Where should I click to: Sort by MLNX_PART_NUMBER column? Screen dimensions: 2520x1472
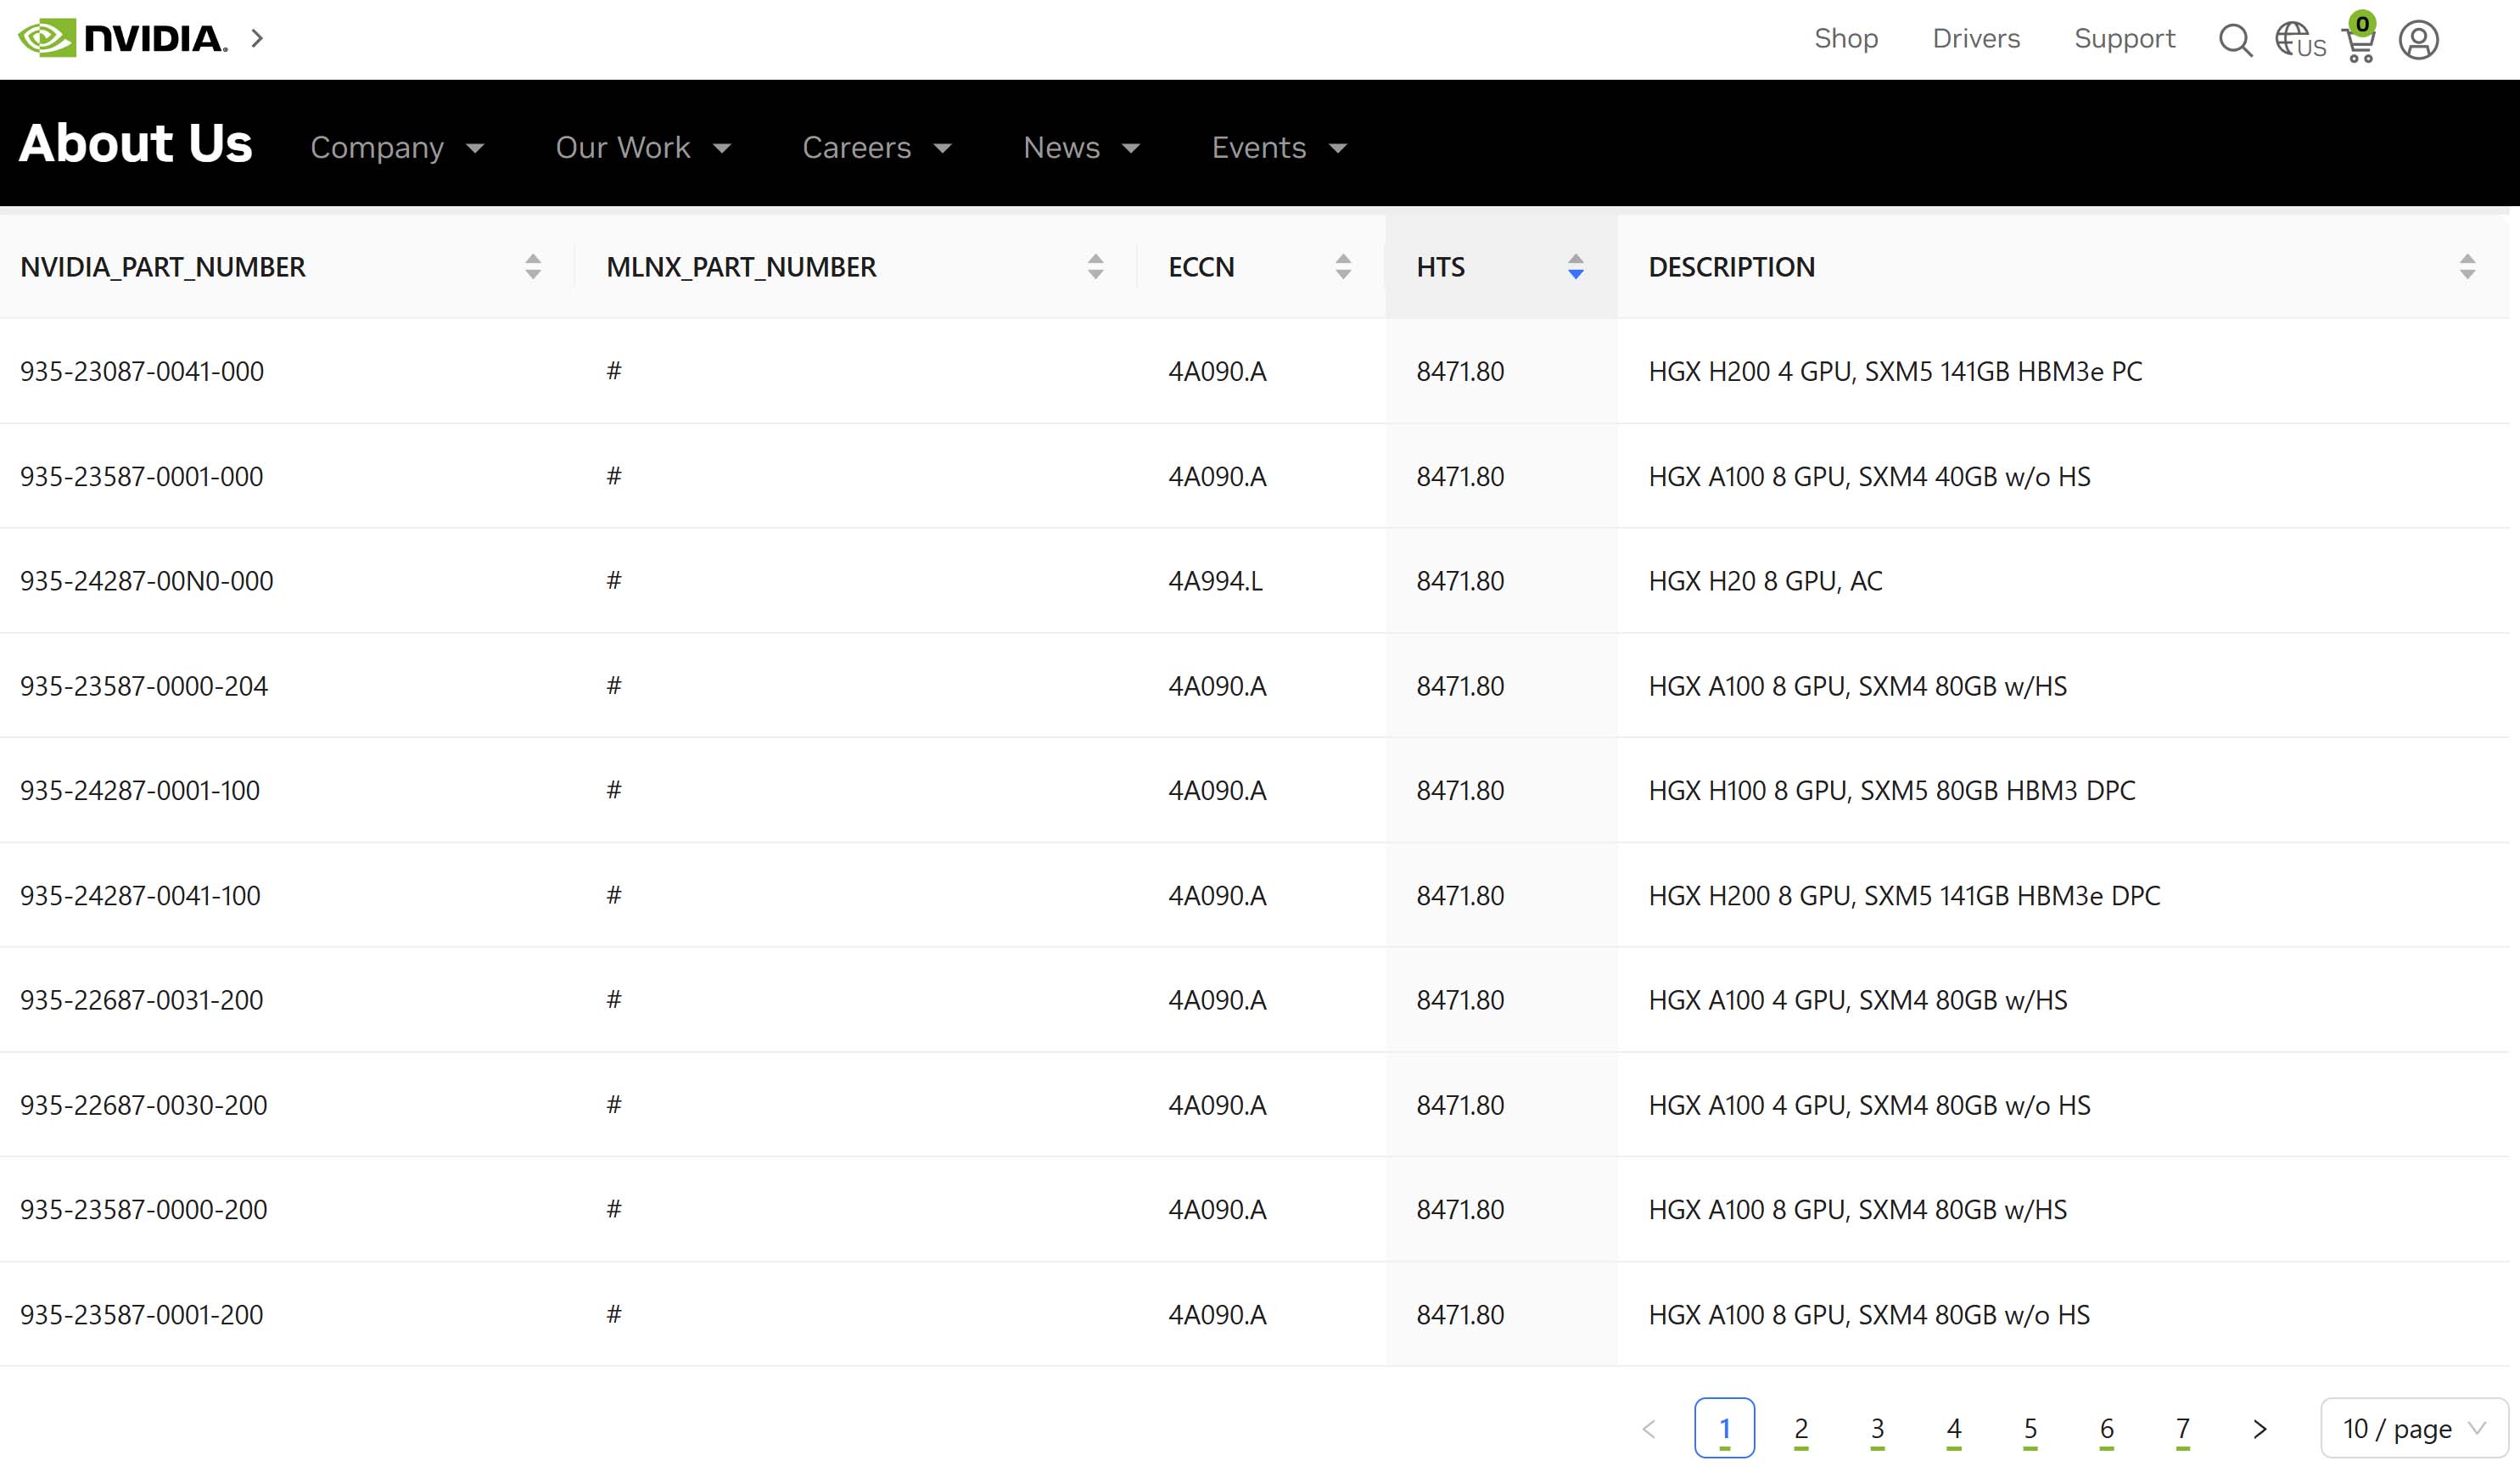1095,267
